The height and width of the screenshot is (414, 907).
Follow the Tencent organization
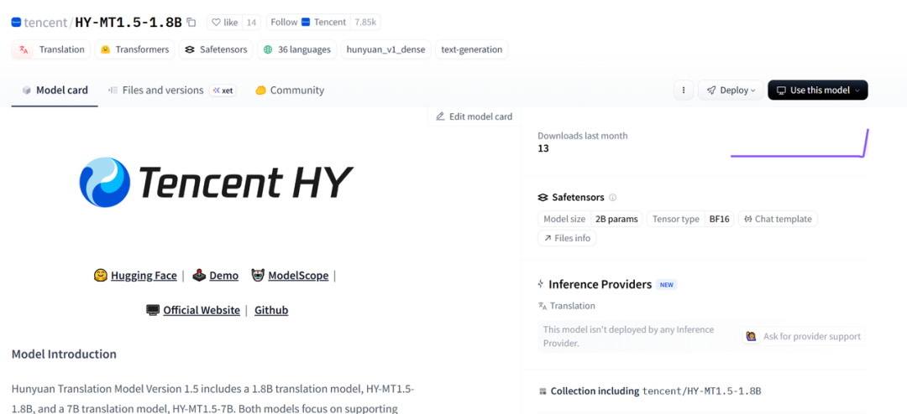click(307, 23)
